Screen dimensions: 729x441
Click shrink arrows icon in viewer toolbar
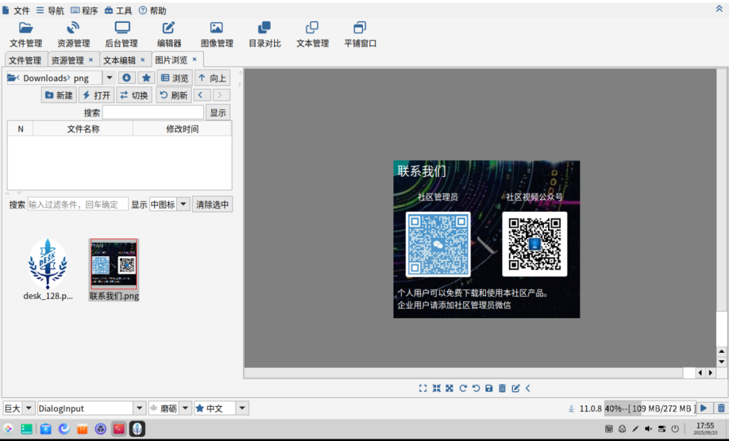(x=436, y=388)
